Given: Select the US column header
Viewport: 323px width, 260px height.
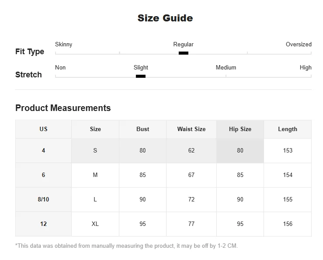Looking at the screenshot, I should 43,129.
